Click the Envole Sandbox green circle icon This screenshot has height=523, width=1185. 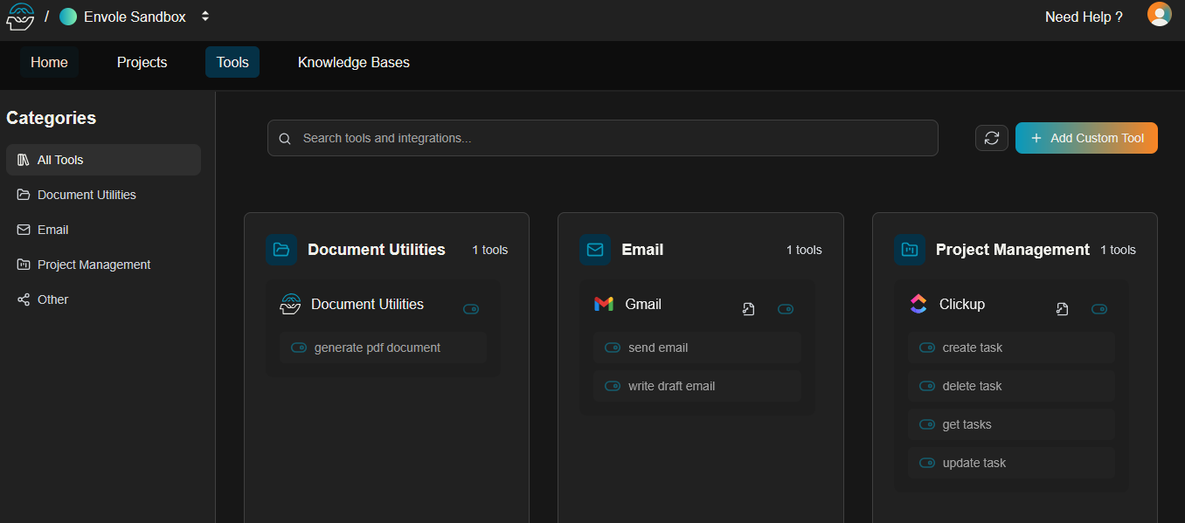(x=68, y=17)
